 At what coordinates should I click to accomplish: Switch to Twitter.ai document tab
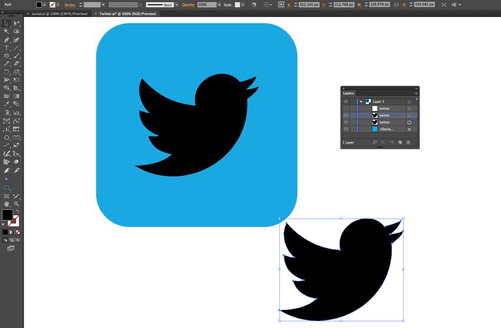(x=127, y=14)
